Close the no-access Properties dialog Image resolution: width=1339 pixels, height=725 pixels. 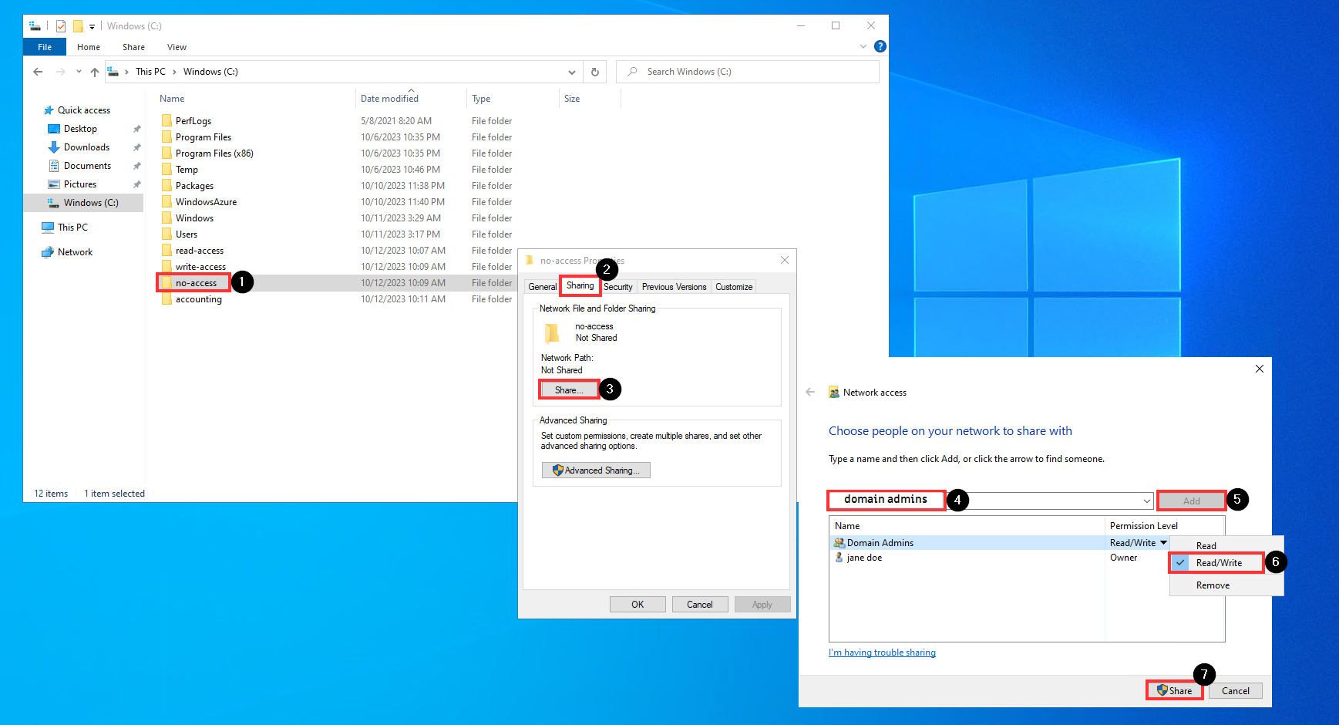tap(785, 260)
